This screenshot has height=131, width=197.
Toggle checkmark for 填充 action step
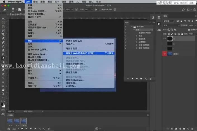tap(125, 36)
